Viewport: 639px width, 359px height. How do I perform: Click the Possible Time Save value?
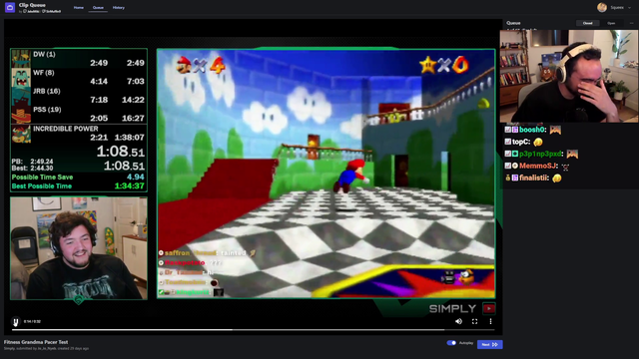tap(136, 178)
